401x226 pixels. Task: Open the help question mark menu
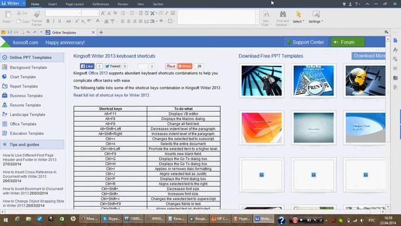pos(357,4)
